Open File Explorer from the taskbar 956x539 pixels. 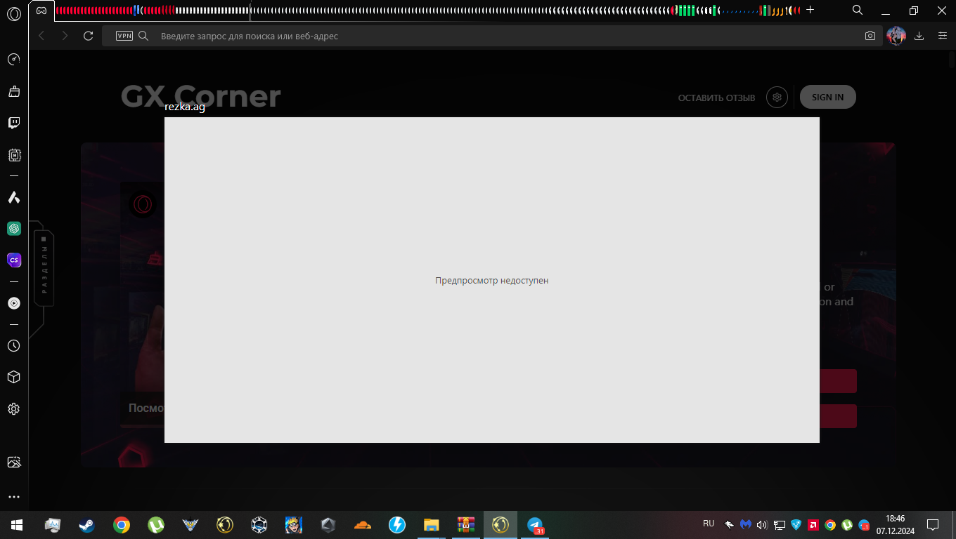tap(432, 524)
